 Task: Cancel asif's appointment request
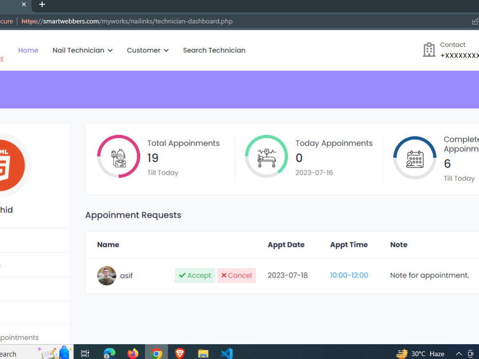(x=237, y=275)
